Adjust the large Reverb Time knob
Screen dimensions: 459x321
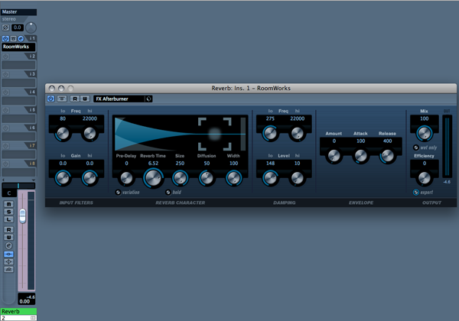tap(153, 178)
